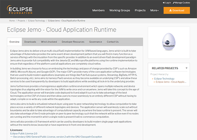
Task: Open the Contact Us tab
Action: [113, 42]
